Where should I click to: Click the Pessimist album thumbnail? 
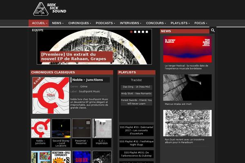tap(82, 128)
